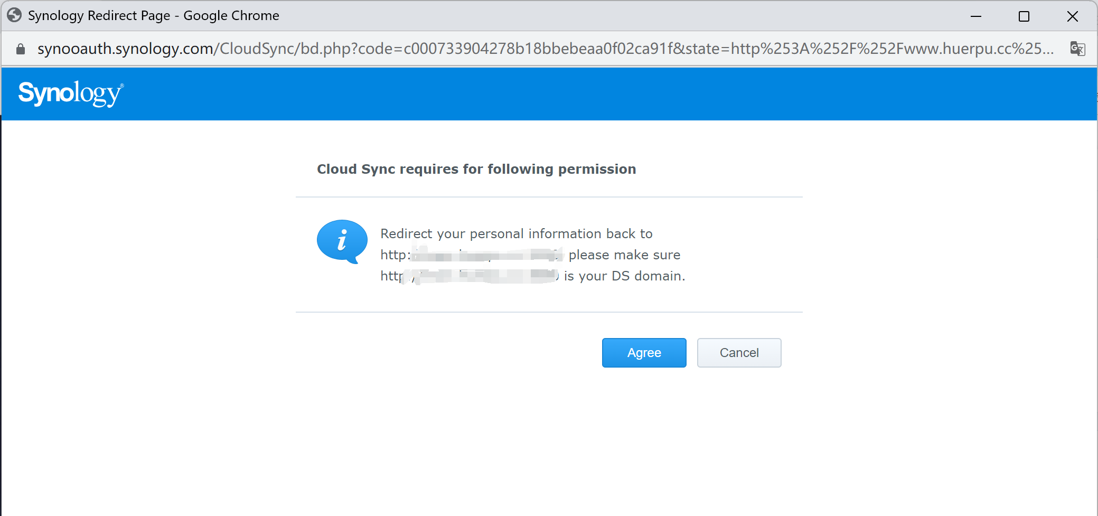
Task: Click the blue info speech bubble icon
Action: tap(342, 241)
